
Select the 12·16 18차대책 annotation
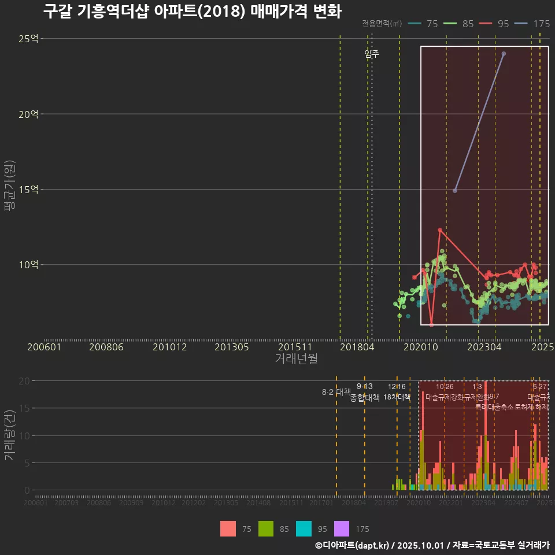coord(397,392)
